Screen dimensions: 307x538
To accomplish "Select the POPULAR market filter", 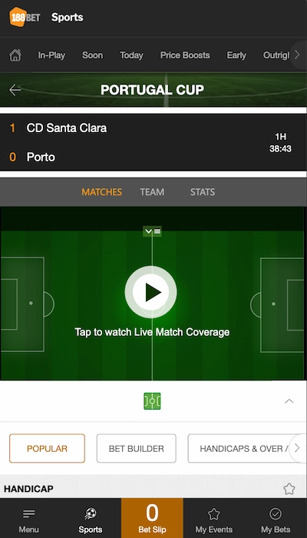I will [47, 448].
